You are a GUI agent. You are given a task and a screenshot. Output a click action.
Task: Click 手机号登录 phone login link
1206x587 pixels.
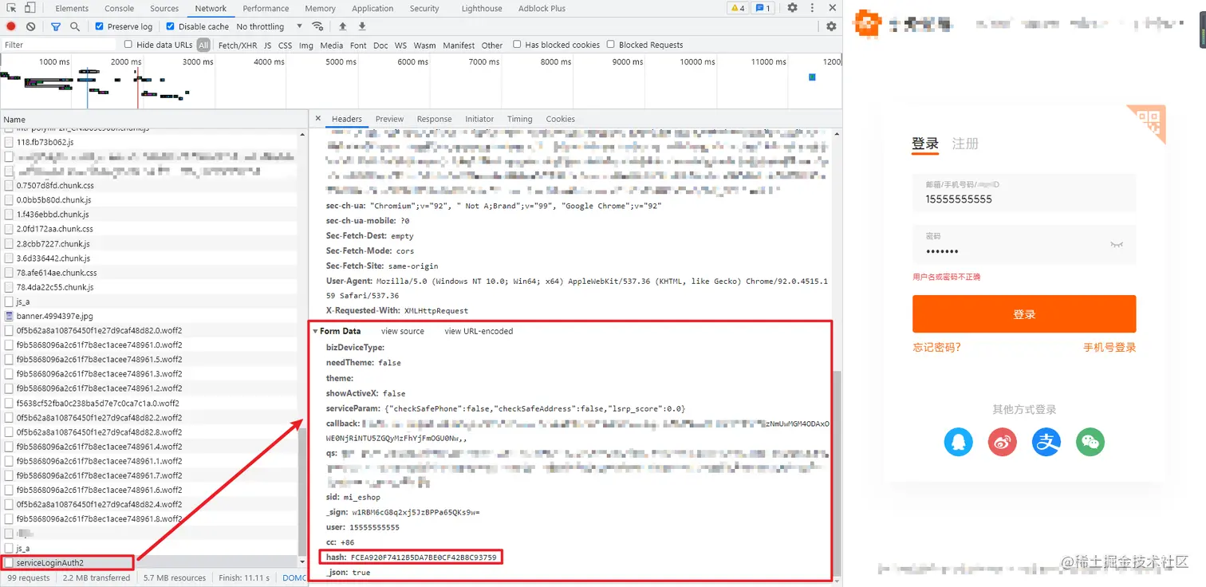tap(1109, 347)
